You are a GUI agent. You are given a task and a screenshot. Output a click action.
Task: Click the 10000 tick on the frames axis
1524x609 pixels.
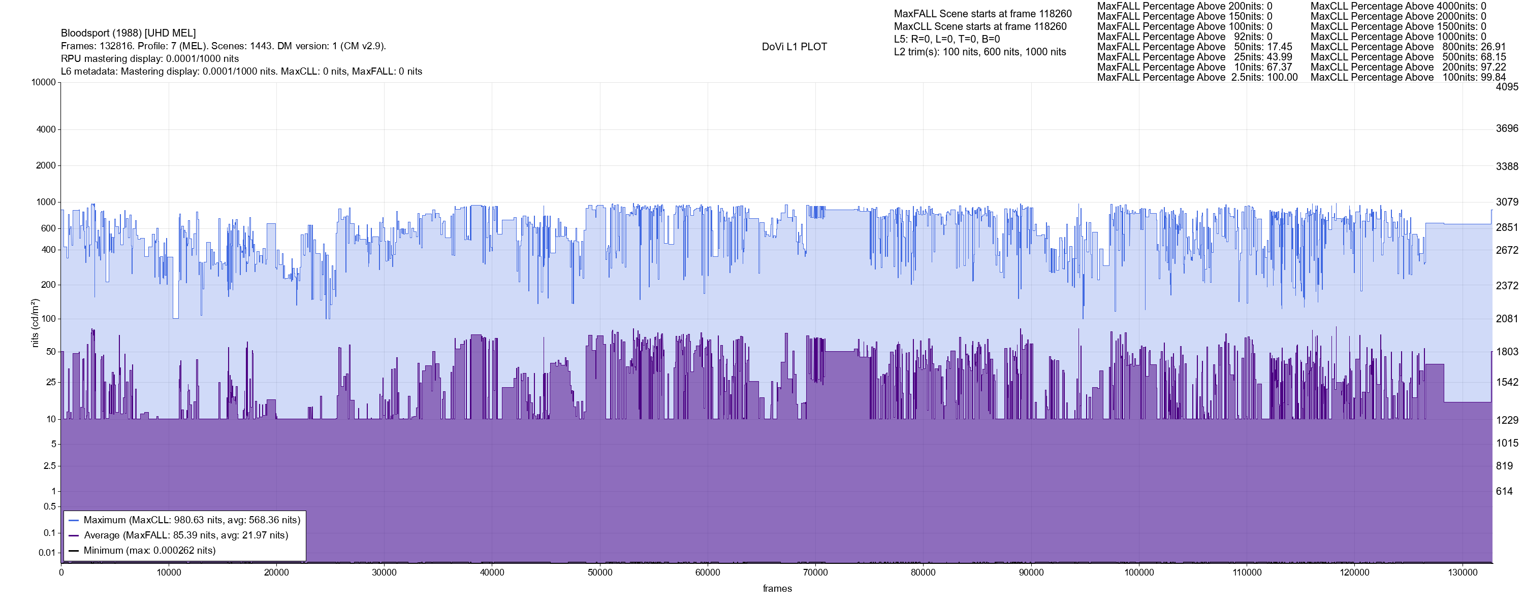tap(169, 572)
